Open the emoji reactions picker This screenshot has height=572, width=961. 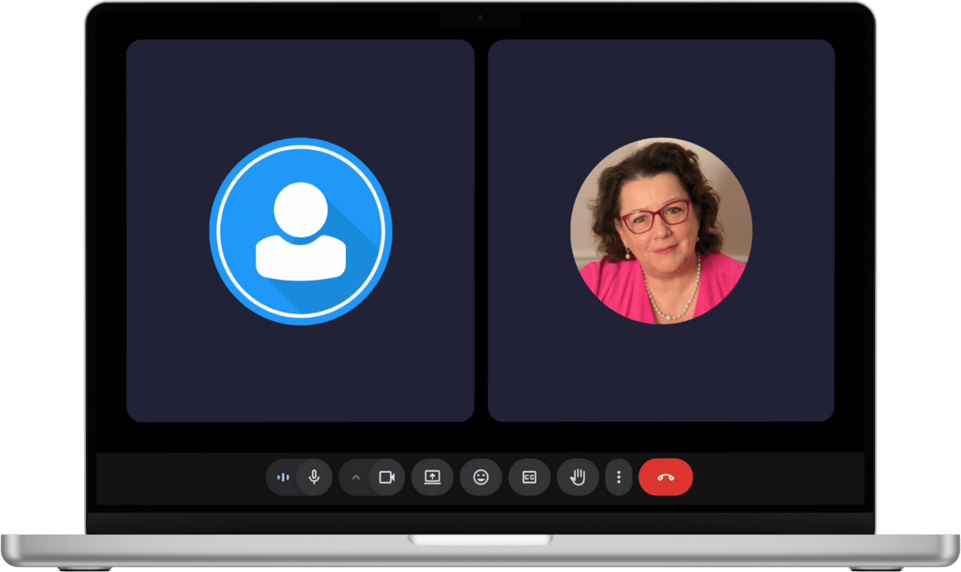pyautogui.click(x=481, y=477)
